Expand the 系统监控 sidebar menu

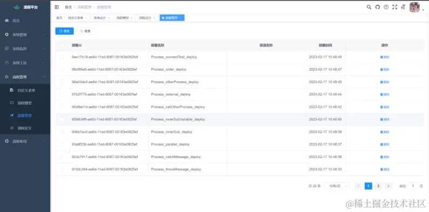pyautogui.click(x=25, y=49)
